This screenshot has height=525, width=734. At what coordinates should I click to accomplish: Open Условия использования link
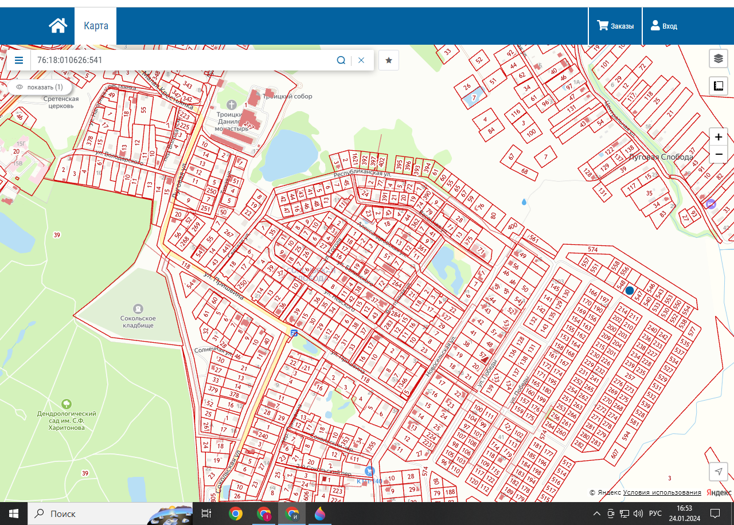662,492
